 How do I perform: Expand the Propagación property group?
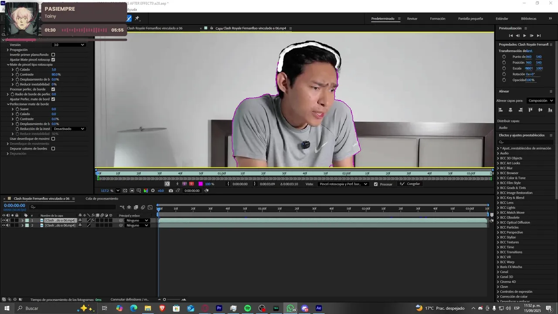[8, 50]
